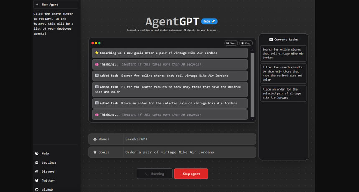Click the robot icon beside Name

95,139
